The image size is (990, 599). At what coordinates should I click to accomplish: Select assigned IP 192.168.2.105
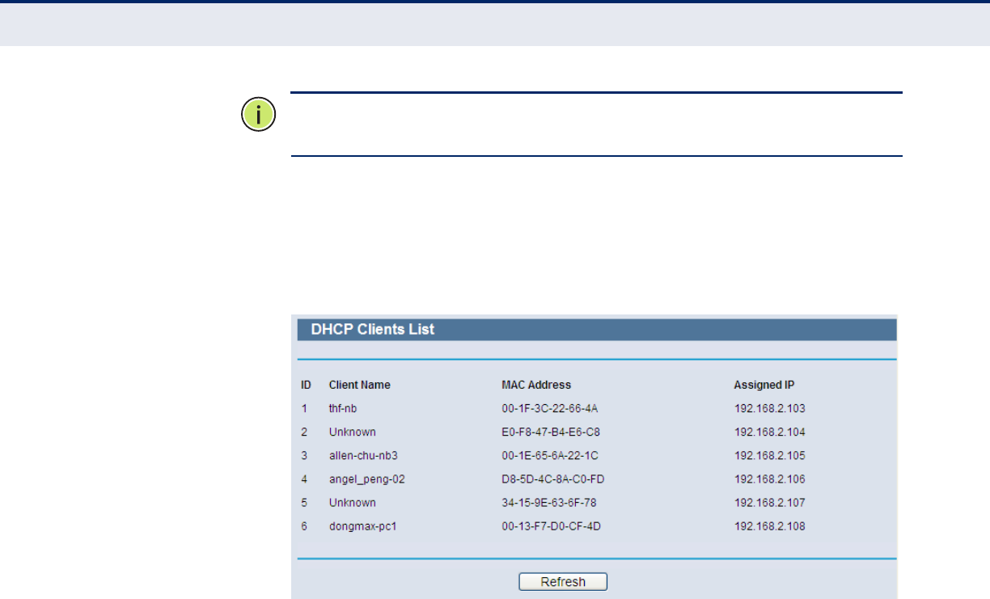coord(769,455)
